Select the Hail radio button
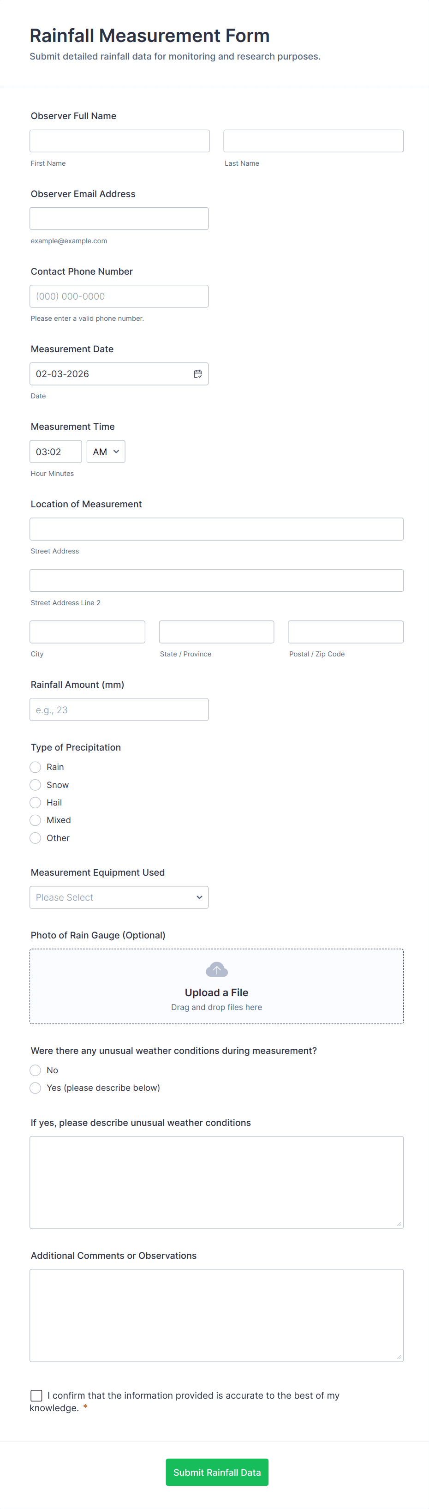The image size is (429, 1509). [x=35, y=803]
